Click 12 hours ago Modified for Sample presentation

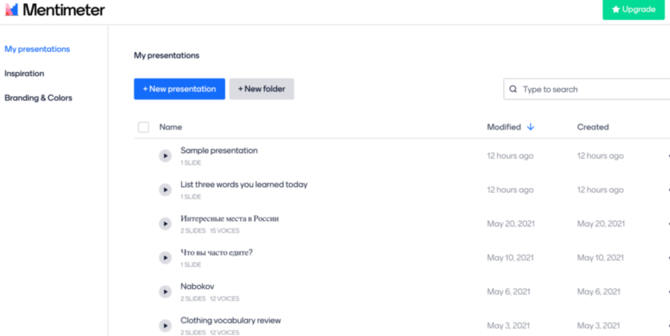pos(510,156)
